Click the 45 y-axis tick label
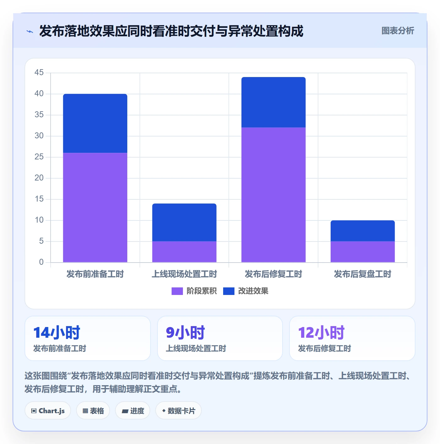Screen dimensions: 440x444 pos(39,72)
